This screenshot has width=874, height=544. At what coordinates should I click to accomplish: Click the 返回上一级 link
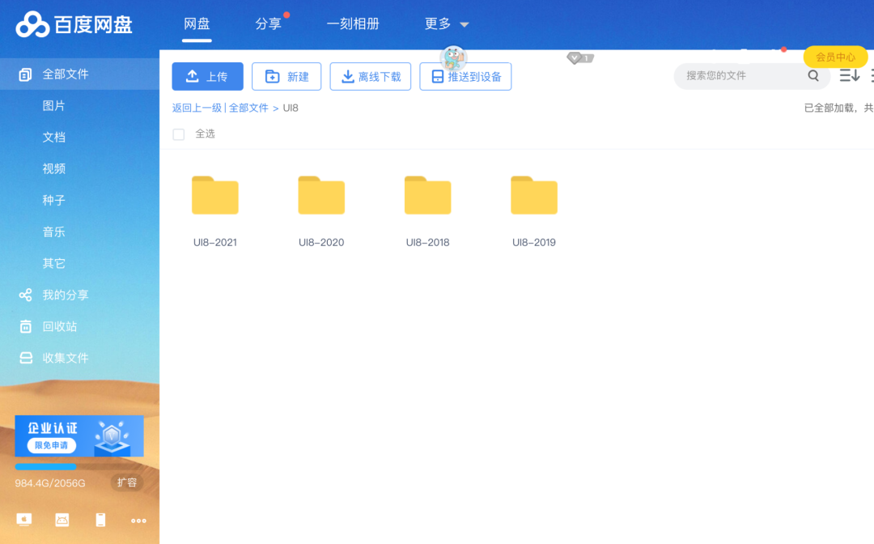click(197, 108)
